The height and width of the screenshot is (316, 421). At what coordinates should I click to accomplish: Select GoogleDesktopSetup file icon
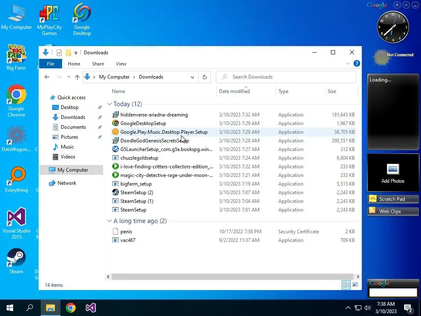[x=116, y=123]
